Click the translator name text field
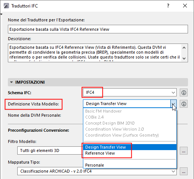 [98, 29]
